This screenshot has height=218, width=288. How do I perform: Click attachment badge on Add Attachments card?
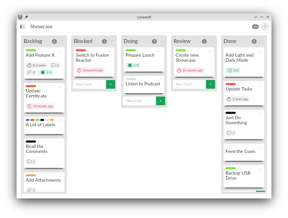(x=31, y=190)
